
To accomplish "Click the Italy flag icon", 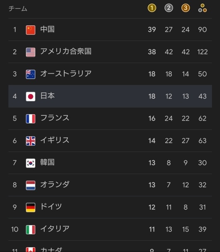I will point(31,229).
